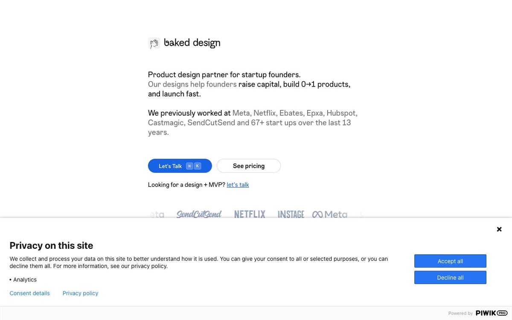The height and width of the screenshot is (320, 512).
Task: Click the command key badge in Let's Talk
Action: (189, 166)
